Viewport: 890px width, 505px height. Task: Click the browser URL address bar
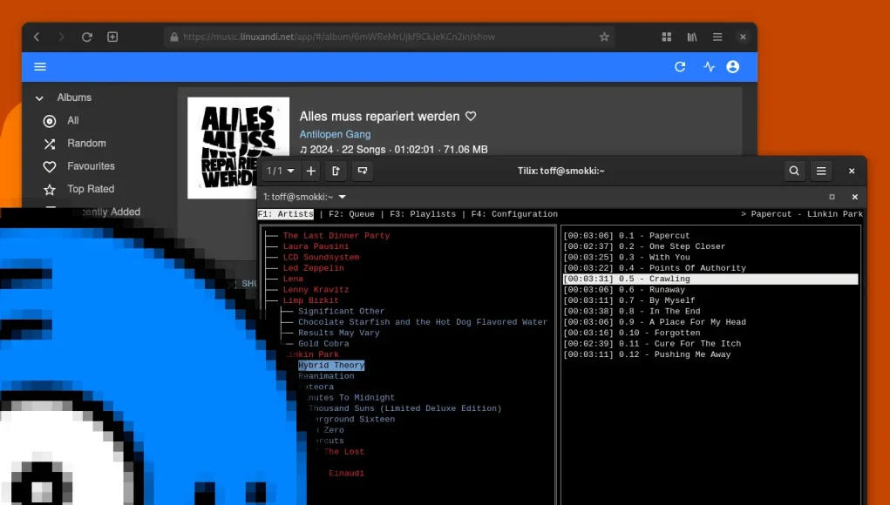pos(384,37)
